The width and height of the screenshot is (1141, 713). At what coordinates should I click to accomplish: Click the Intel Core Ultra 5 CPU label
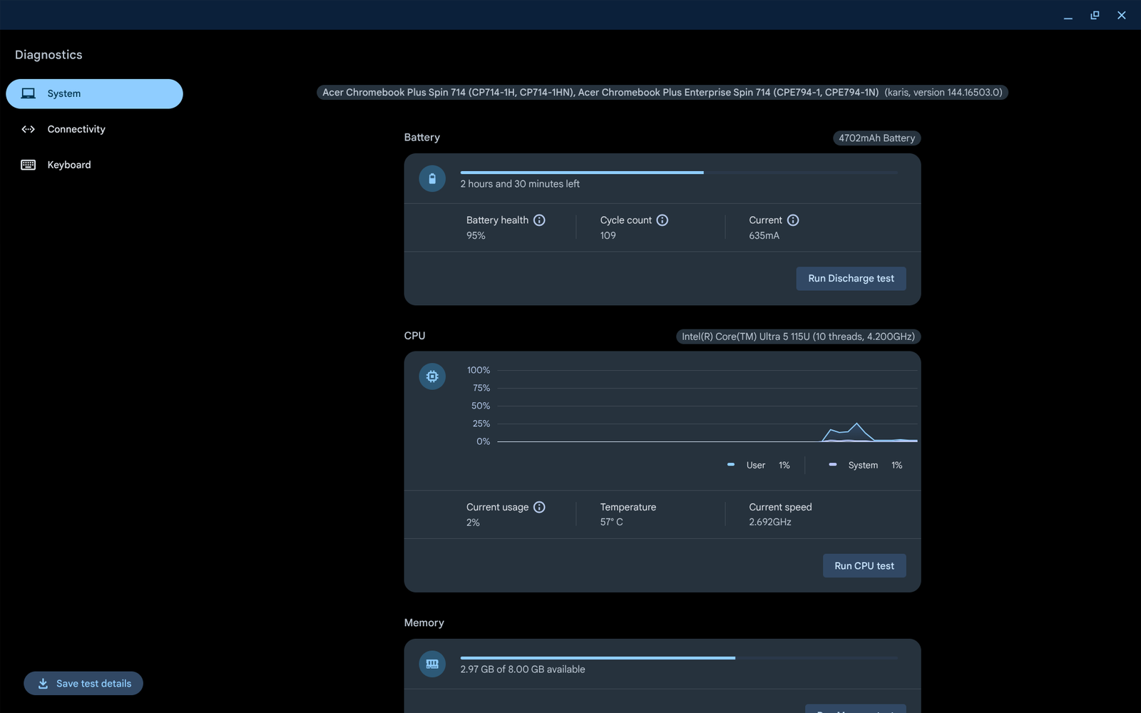pyautogui.click(x=797, y=337)
